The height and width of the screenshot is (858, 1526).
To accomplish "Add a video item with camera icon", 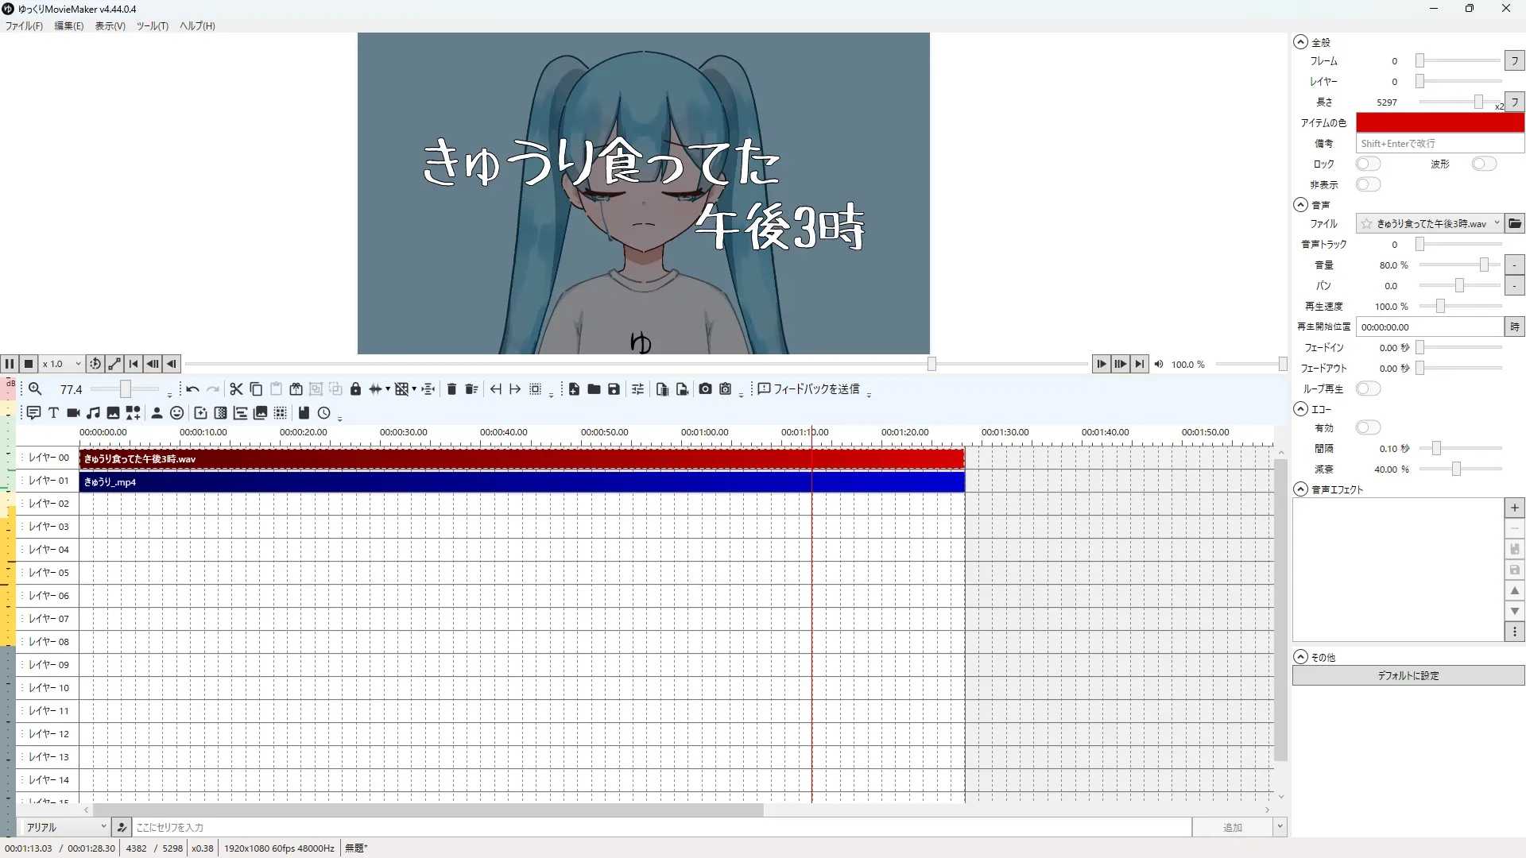I will (x=73, y=413).
